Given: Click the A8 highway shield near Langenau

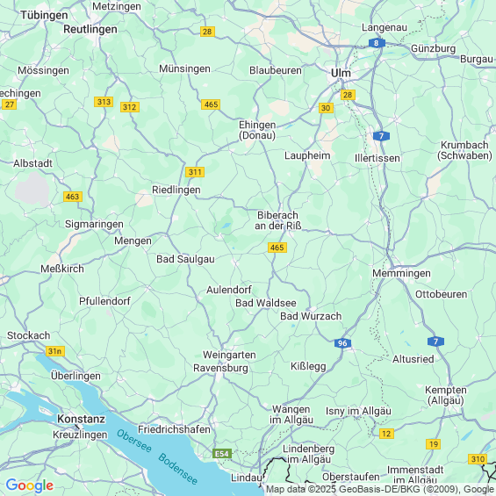Looking at the screenshot, I should pyautogui.click(x=377, y=43).
